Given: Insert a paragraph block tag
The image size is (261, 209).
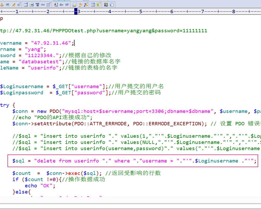Looking at the screenshot, I should 32,5.
